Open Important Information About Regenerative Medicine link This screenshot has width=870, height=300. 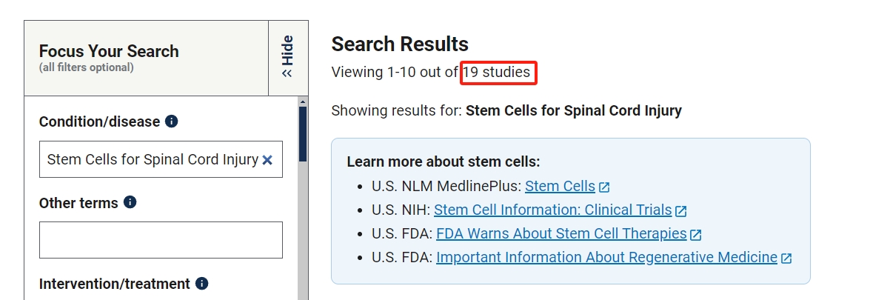[x=606, y=258]
